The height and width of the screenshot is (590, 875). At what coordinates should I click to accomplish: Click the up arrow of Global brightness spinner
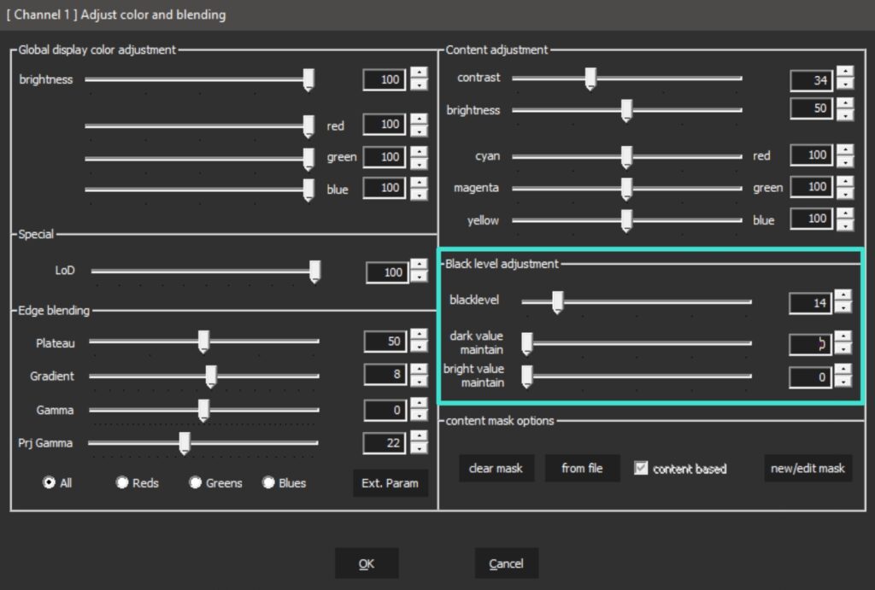[419, 73]
